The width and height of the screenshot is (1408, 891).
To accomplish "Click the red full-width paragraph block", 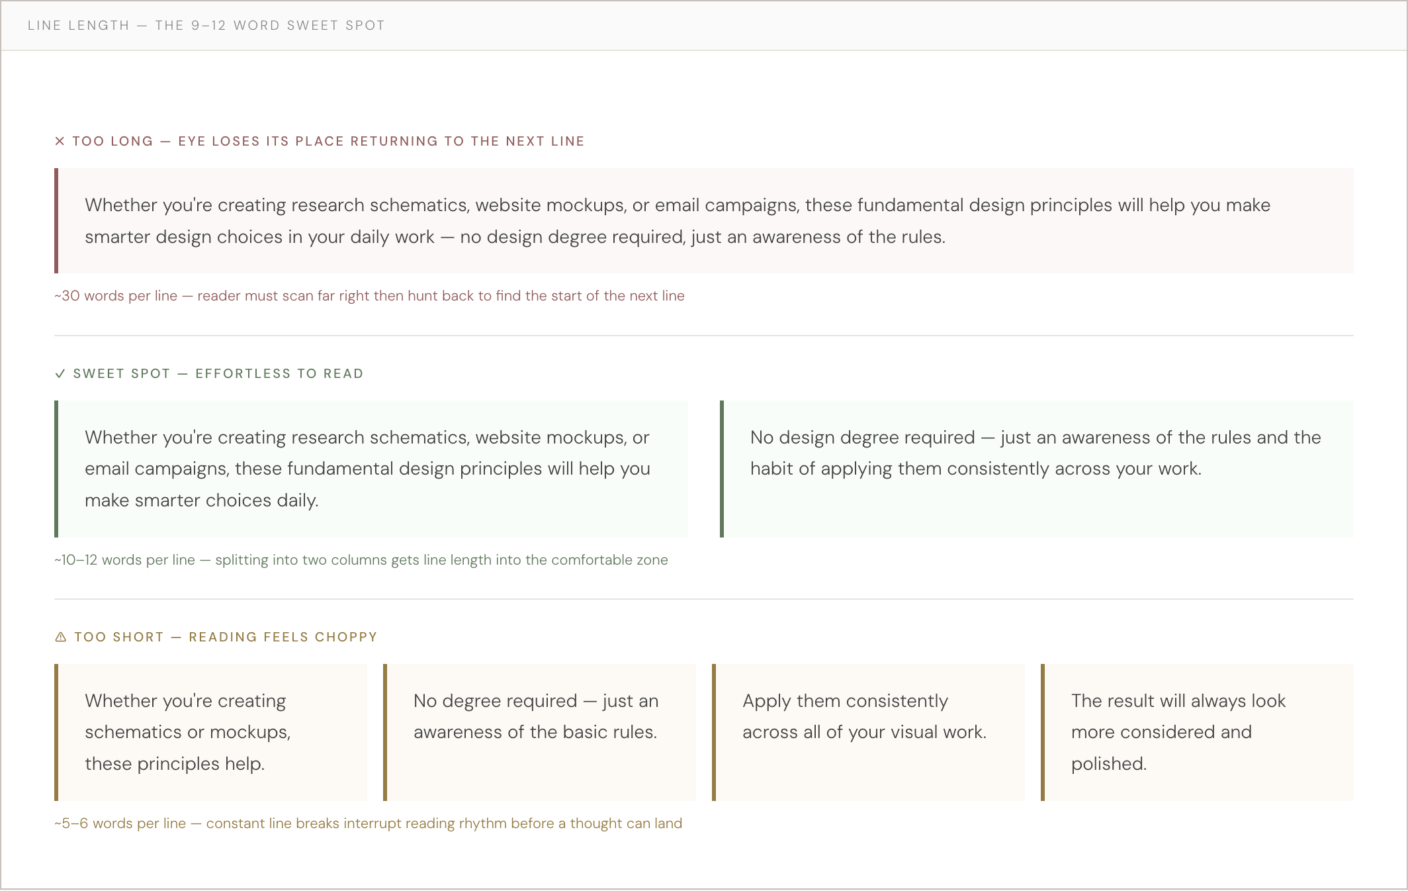I will [704, 221].
